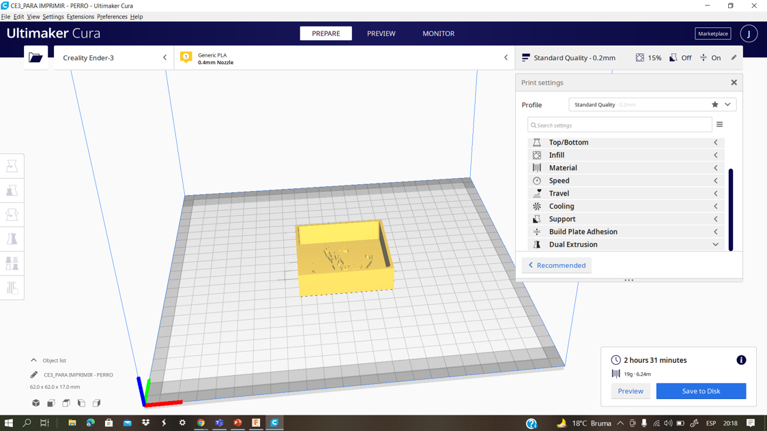Switch to top view icon
This screenshot has height=431, width=767.
(x=66, y=403)
